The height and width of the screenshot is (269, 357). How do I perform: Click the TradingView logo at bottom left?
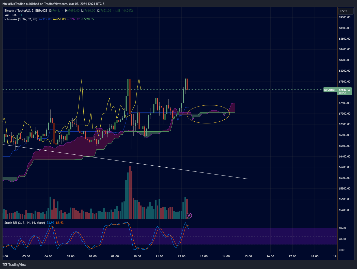click(14, 264)
